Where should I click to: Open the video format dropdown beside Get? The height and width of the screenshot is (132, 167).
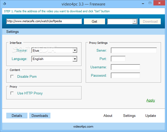point(122,21)
